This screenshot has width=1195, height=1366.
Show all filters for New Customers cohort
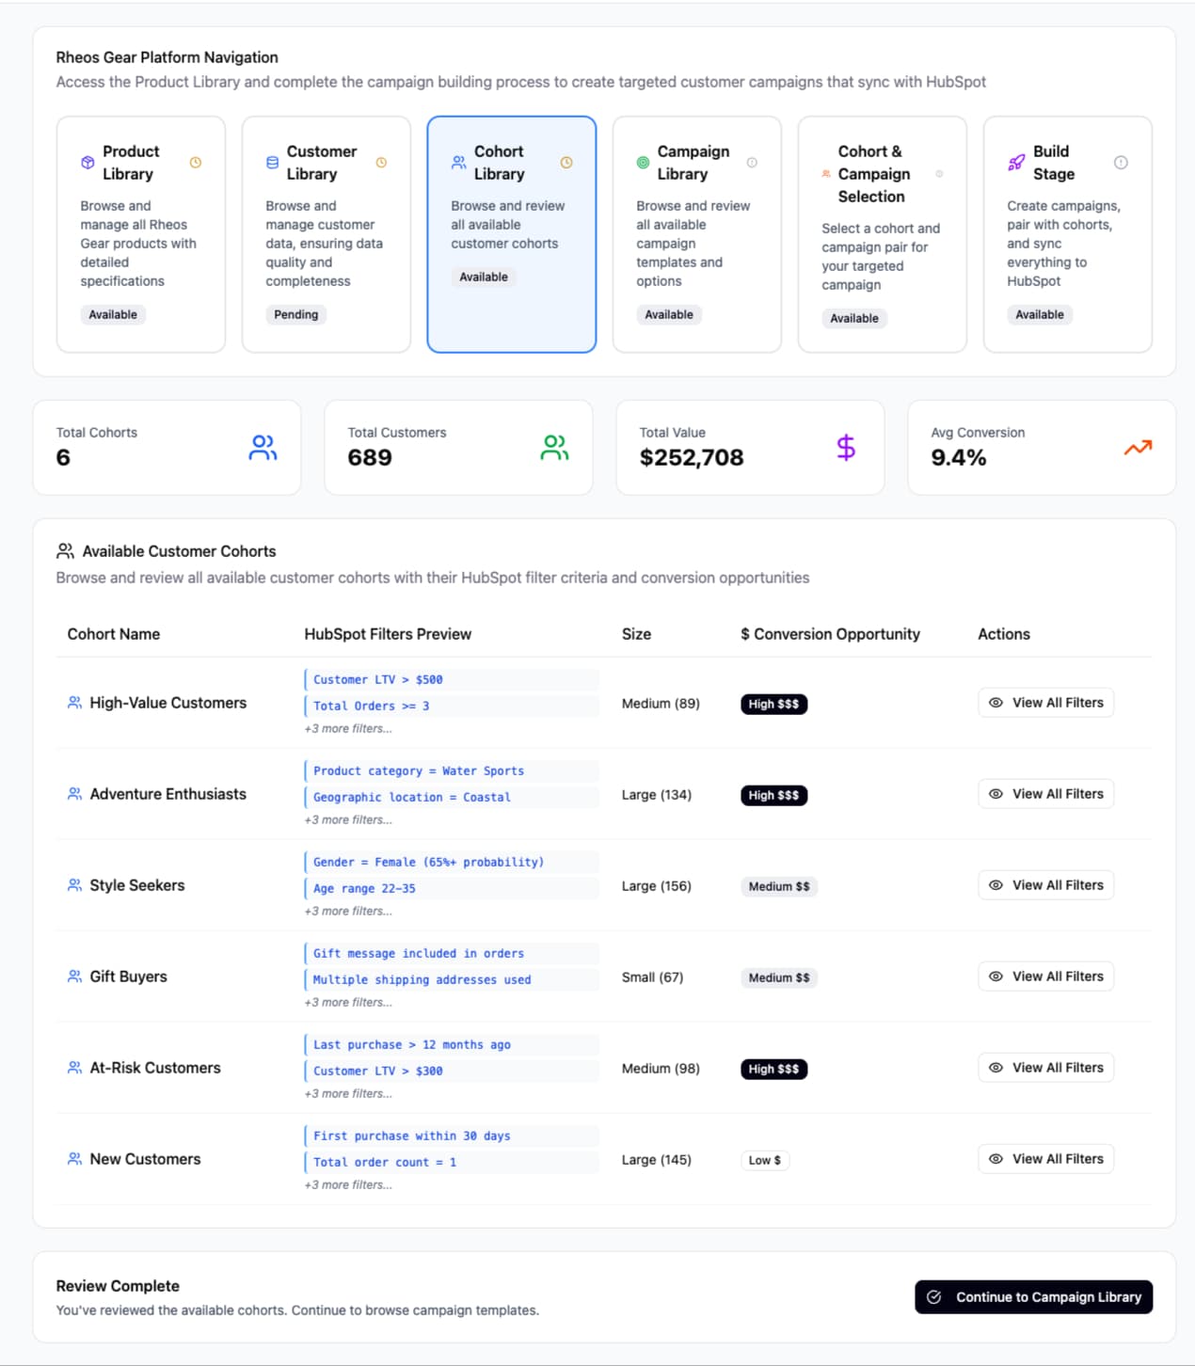coord(1045,1159)
